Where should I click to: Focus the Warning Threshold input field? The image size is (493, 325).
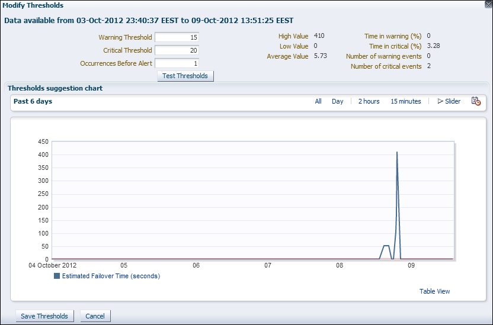177,37
